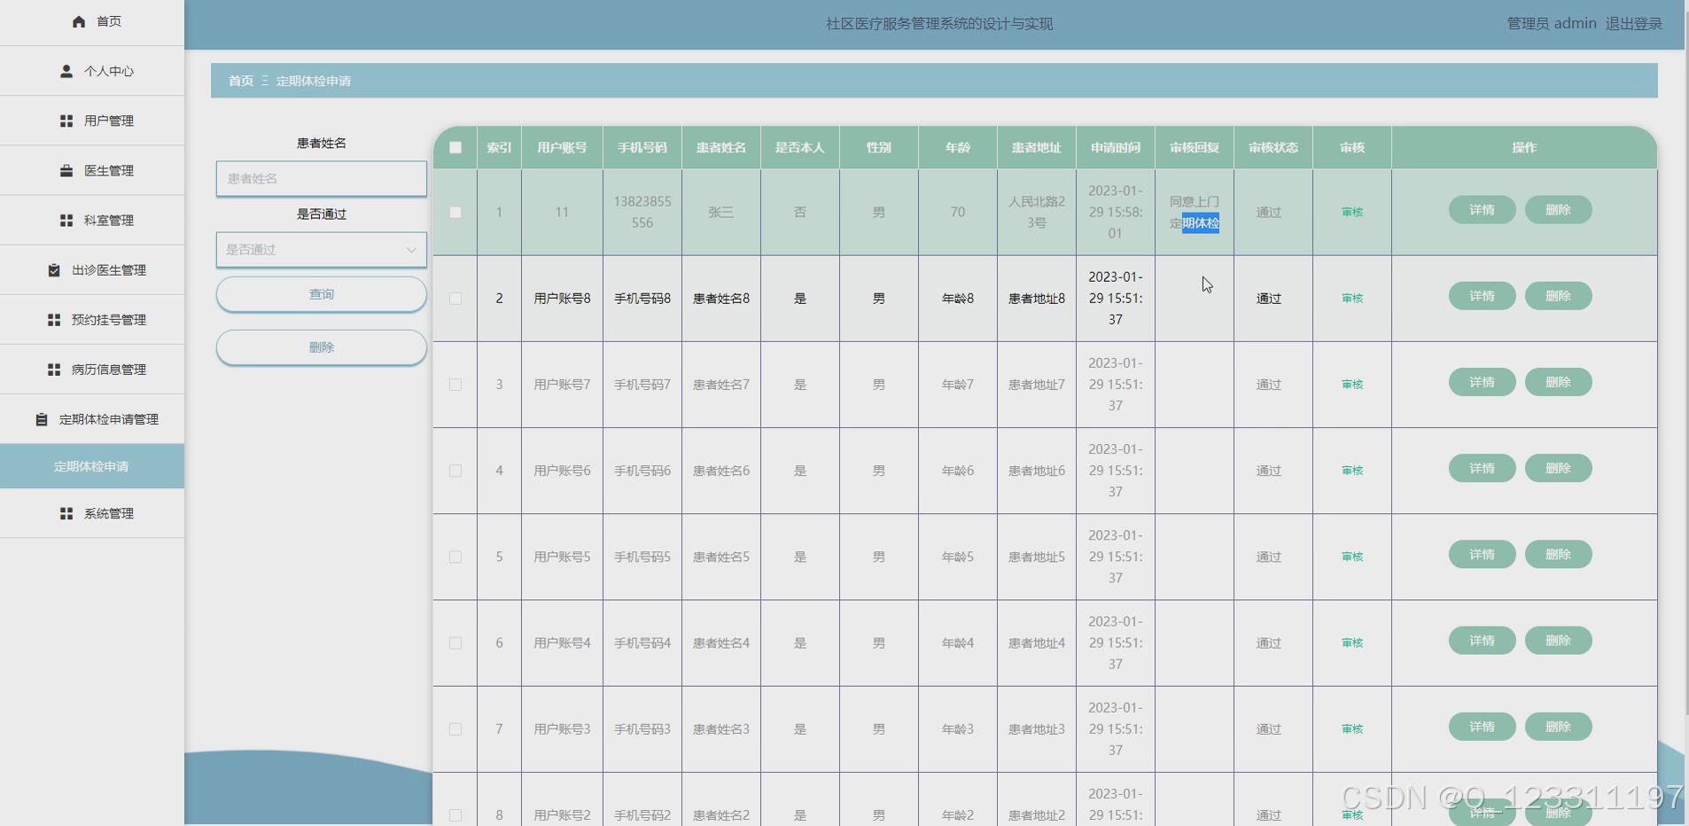
Task: Click 审核 link for row 2 用户账号8
Action: pos(1352,299)
